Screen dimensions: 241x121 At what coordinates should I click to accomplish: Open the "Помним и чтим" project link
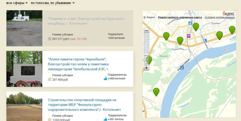[x=86, y=21]
